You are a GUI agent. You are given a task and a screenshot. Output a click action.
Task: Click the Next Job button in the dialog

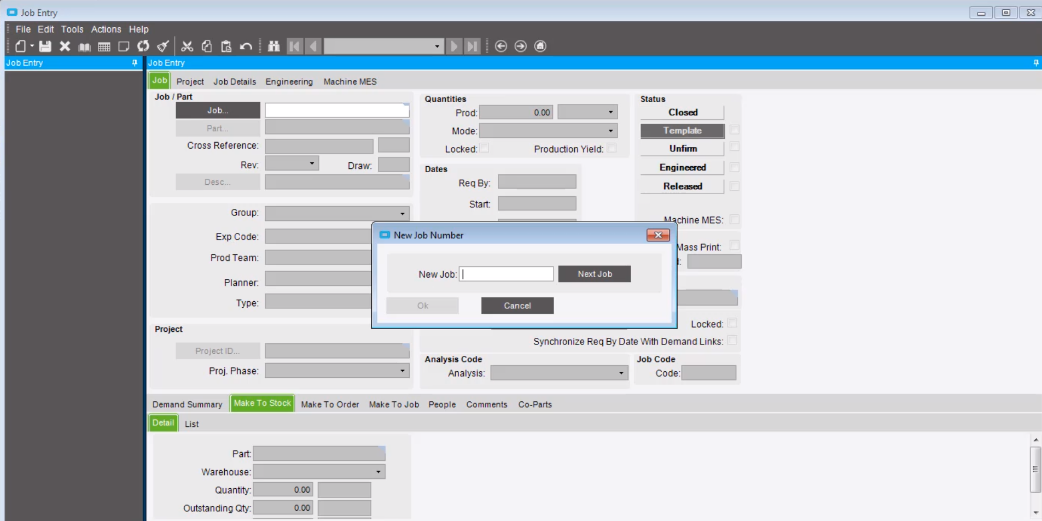[594, 274]
